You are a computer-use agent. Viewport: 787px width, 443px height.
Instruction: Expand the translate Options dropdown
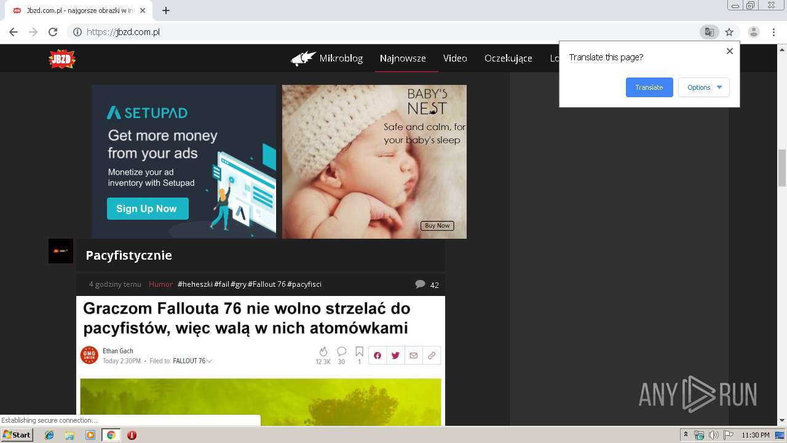tap(704, 87)
